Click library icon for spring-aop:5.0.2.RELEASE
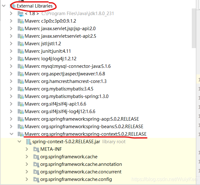The height and width of the screenshot is (185, 200). [x=20, y=119]
